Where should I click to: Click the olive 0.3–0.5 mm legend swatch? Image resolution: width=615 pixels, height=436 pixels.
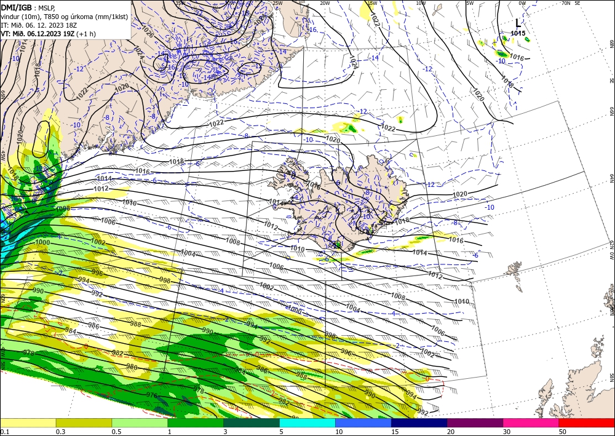(x=84, y=422)
